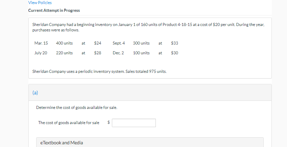Click the $33 unit cost value
287x147 pixels.
pos(175,43)
